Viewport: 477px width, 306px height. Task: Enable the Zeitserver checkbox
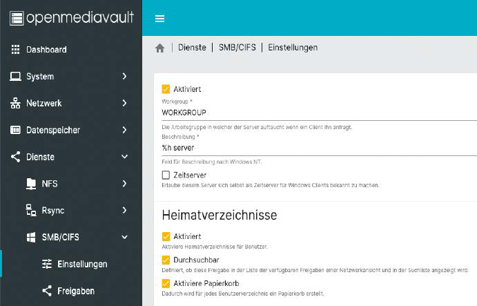click(x=166, y=175)
